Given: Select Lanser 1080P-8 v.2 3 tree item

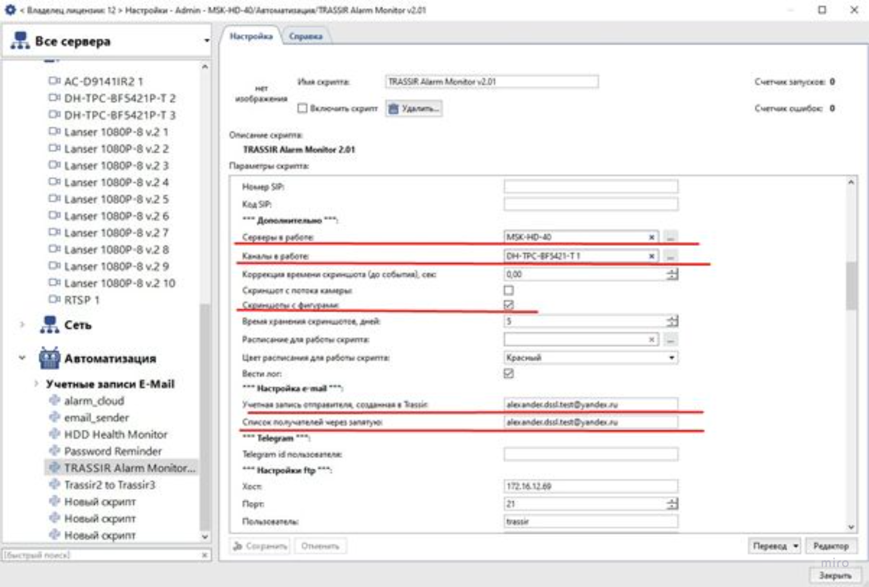Looking at the screenshot, I should pos(116,165).
